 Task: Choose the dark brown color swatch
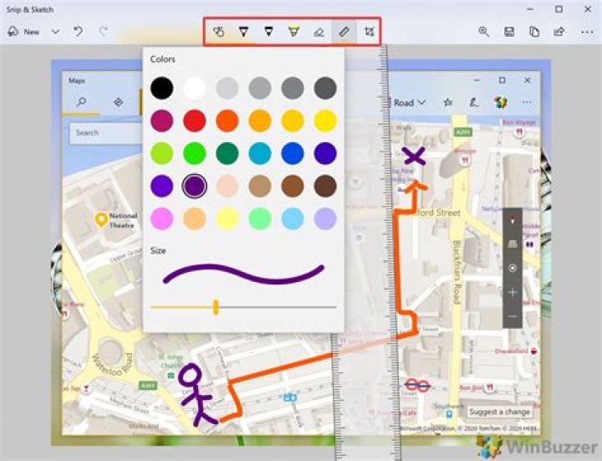(325, 186)
